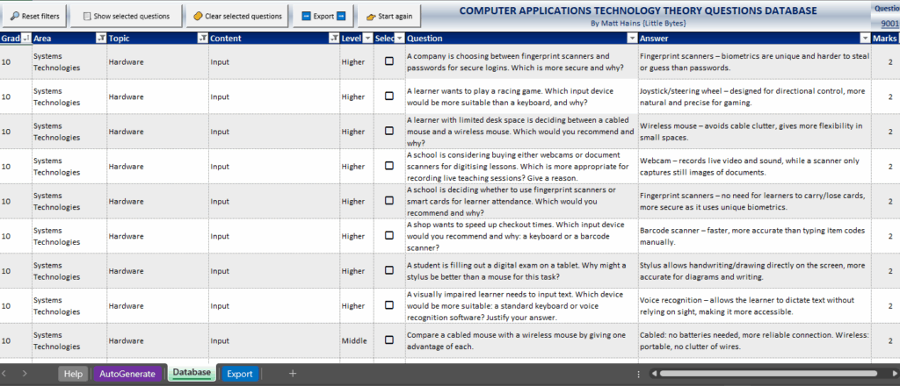The width and height of the screenshot is (900, 386).
Task: Expand the Question column filter dropdown
Action: pos(630,39)
